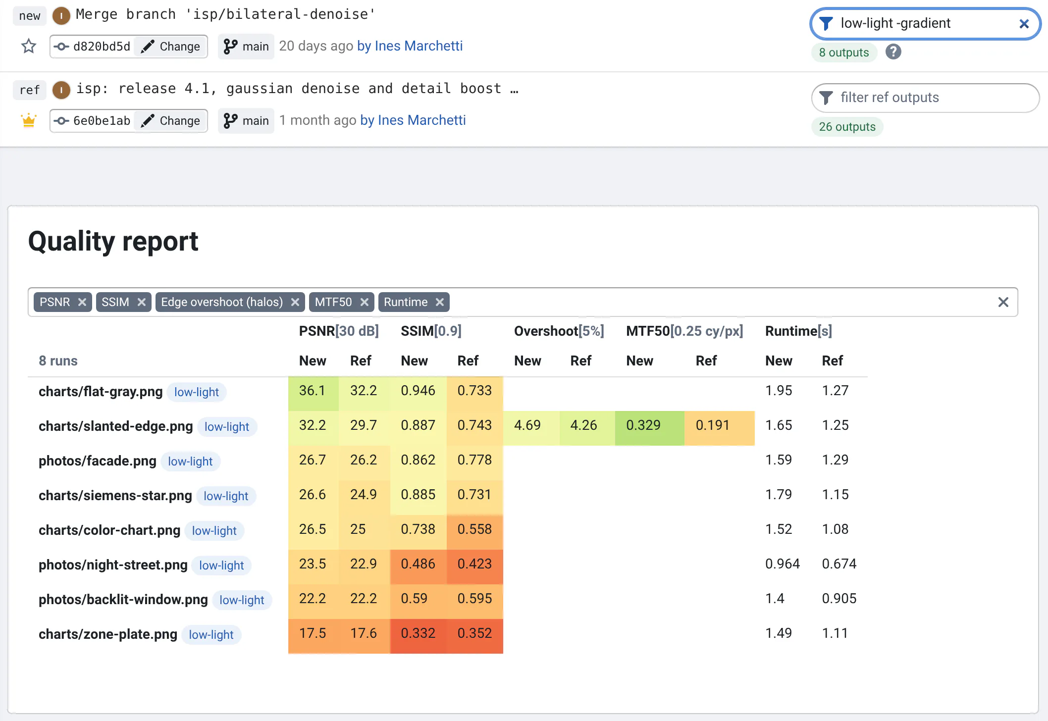Image resolution: width=1048 pixels, height=721 pixels.
Task: Open author link for the 1 month ago commit
Action: coord(413,120)
